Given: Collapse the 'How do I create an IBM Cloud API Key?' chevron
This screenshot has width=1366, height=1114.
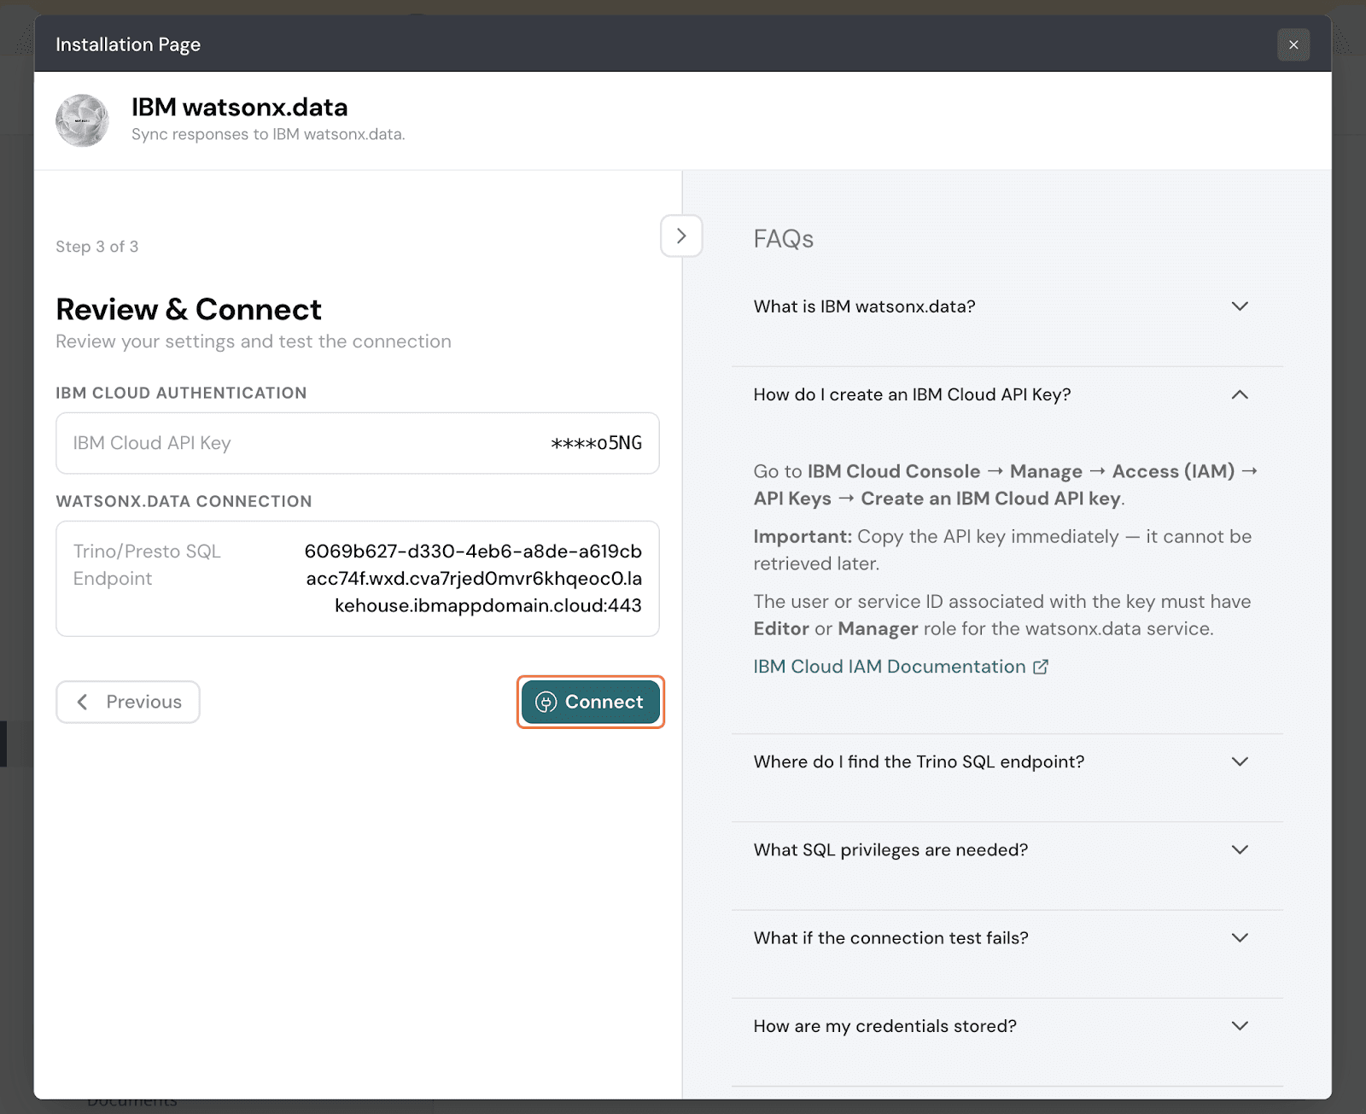Looking at the screenshot, I should pyautogui.click(x=1240, y=394).
